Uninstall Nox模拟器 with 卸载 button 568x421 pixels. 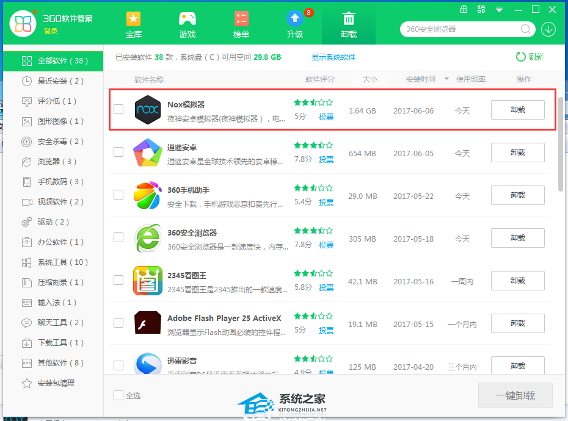[518, 110]
